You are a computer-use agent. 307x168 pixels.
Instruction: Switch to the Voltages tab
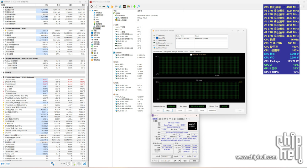click(174, 51)
